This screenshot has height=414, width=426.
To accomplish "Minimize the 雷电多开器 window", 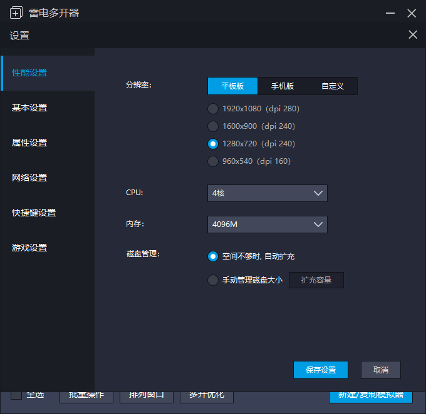I will (390, 13).
